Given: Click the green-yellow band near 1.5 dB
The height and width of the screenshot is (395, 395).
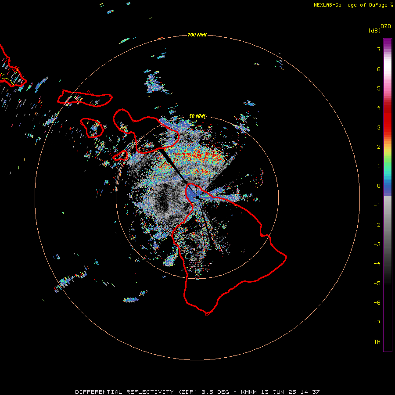Looking at the screenshot, I should click(x=388, y=158).
